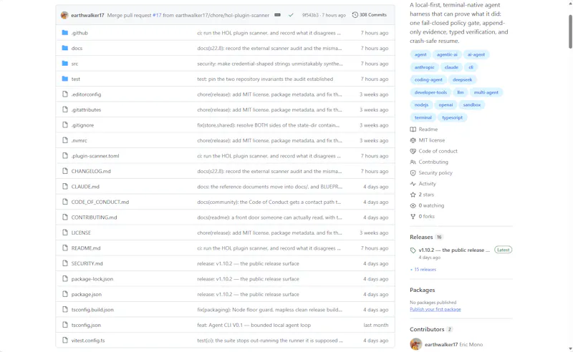Select the agent topic tag
573x352 pixels.
coord(420,54)
